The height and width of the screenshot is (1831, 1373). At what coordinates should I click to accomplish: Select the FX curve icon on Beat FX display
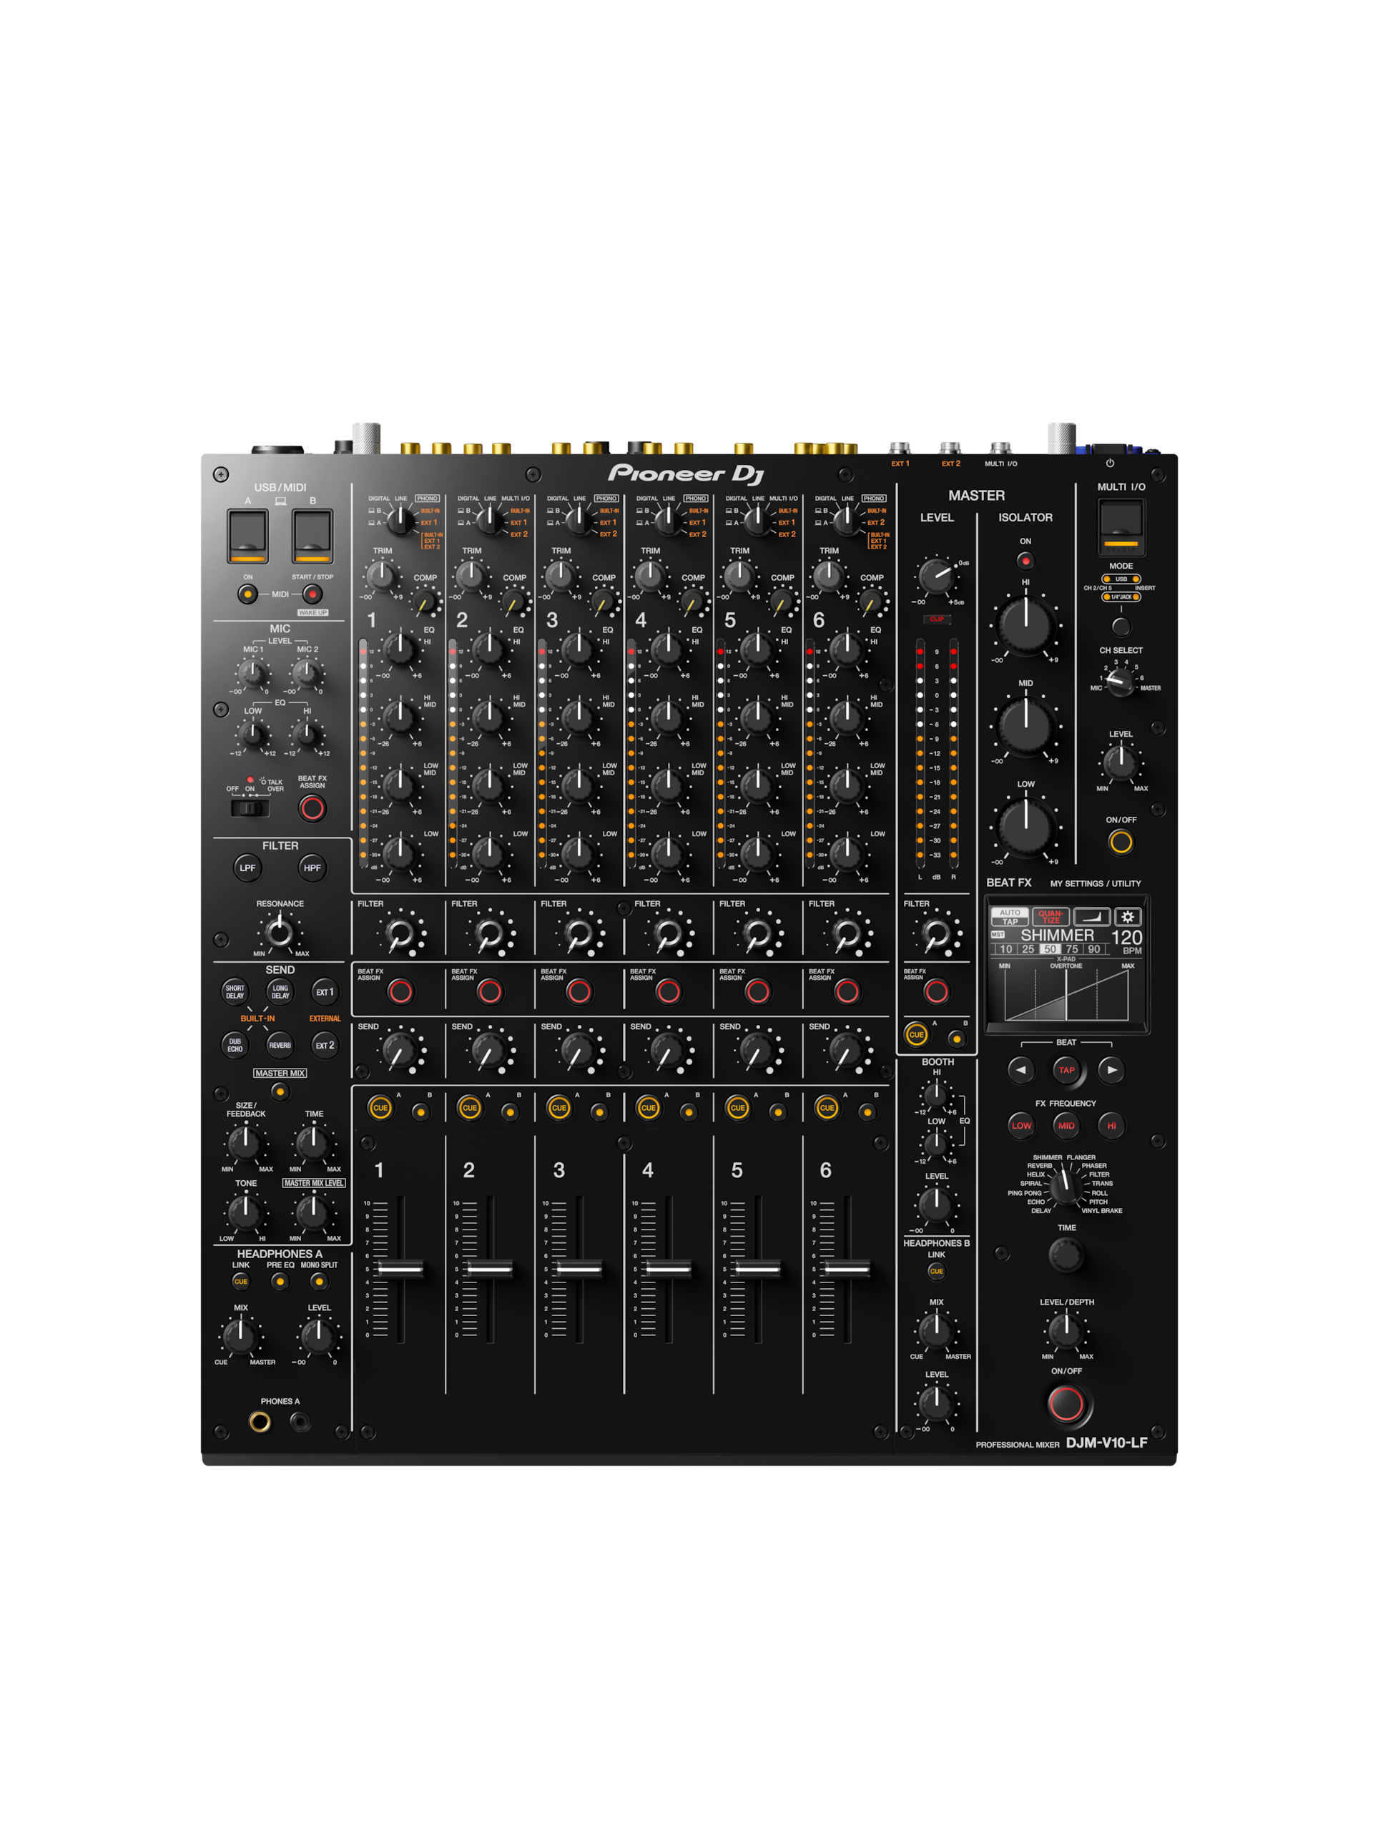click(1093, 917)
